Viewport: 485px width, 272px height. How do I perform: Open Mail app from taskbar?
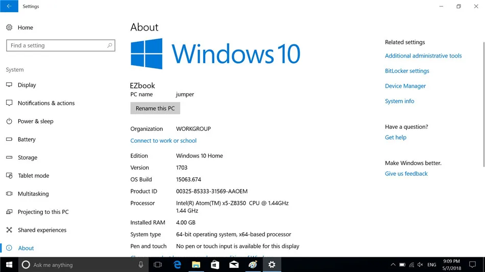pyautogui.click(x=234, y=264)
